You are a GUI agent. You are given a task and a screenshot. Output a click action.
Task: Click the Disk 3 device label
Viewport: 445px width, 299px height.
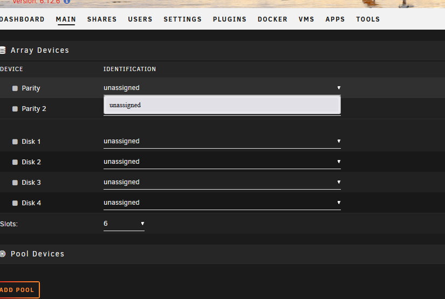point(31,182)
